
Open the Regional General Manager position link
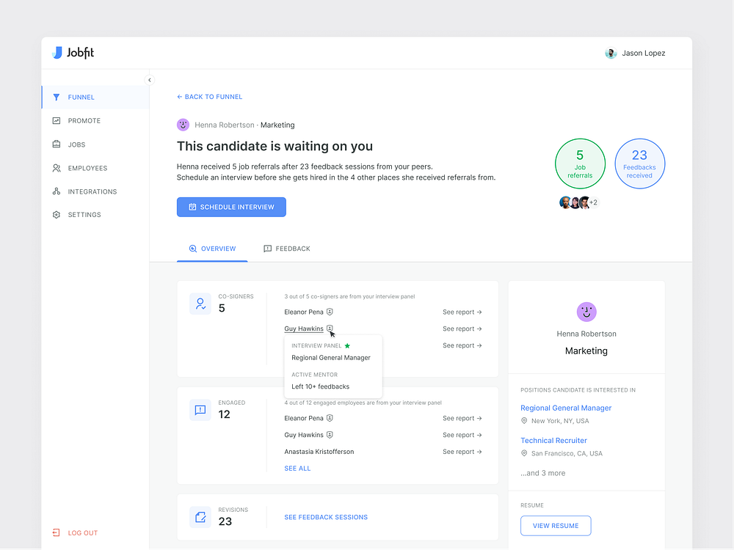(566, 408)
